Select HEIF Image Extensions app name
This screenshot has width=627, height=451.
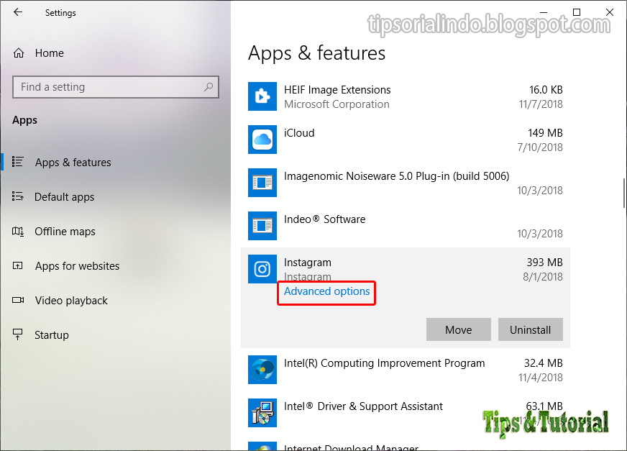[x=337, y=90]
